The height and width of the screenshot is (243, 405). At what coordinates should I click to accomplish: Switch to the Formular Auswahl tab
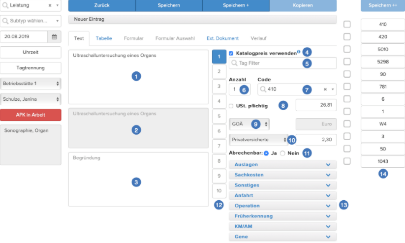point(175,38)
